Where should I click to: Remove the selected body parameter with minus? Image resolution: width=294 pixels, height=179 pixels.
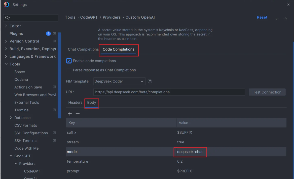click(x=78, y=114)
